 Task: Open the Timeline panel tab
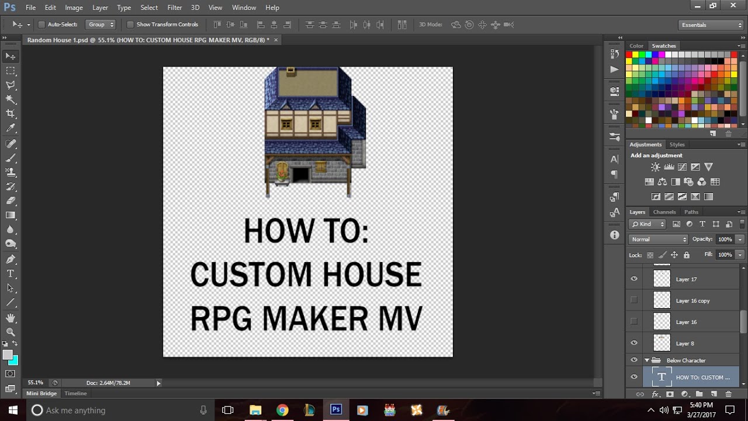[x=75, y=394]
